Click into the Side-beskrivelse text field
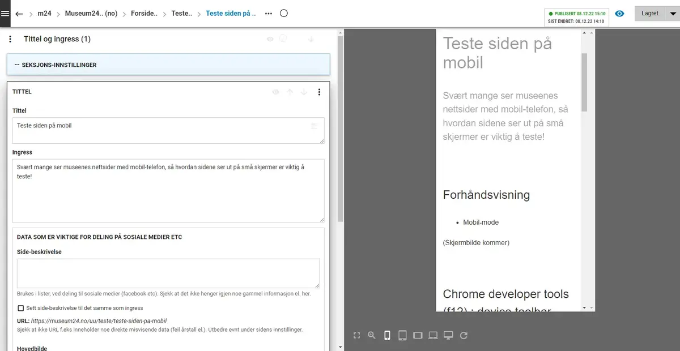 click(168, 273)
